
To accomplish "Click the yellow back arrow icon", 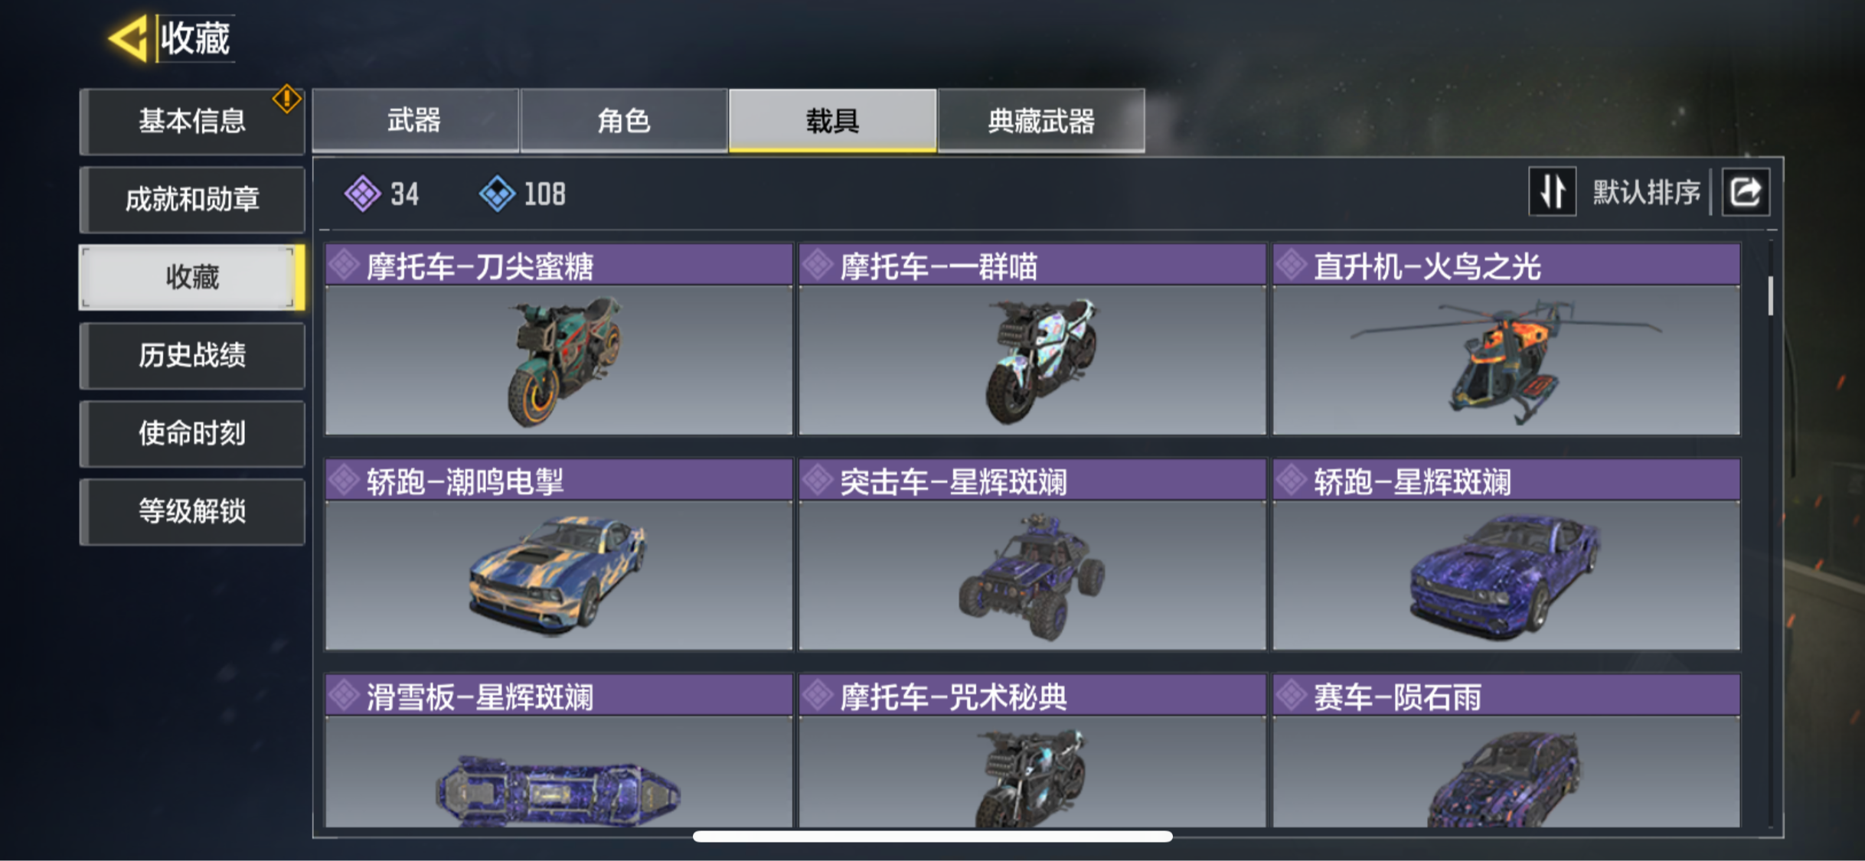I will [129, 38].
